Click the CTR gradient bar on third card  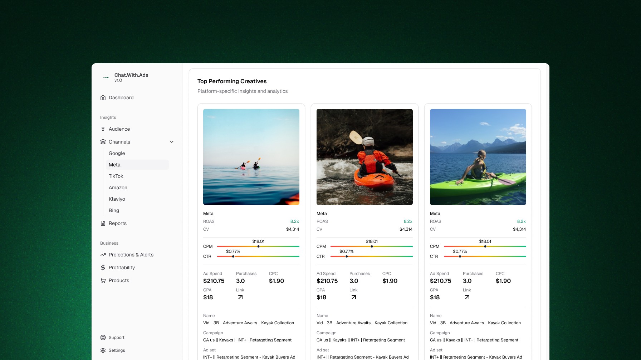[485, 256]
